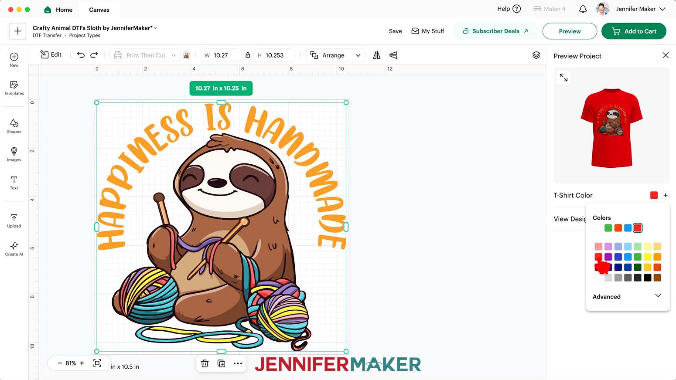
Task: Click the 81% zoom level value
Action: [71, 363]
